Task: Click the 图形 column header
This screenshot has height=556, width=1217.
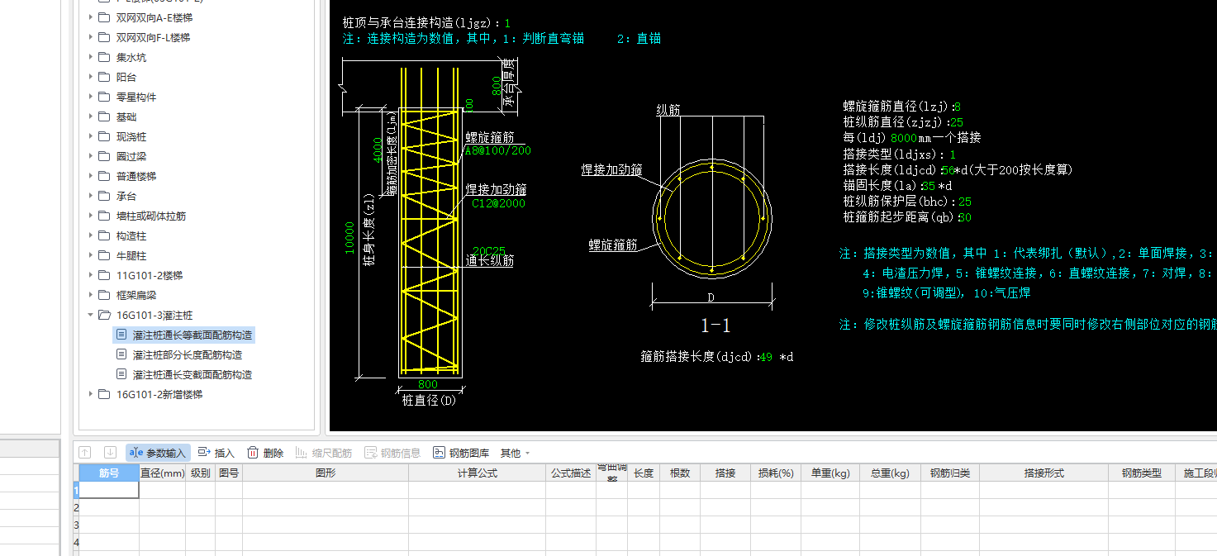Action: [x=326, y=473]
